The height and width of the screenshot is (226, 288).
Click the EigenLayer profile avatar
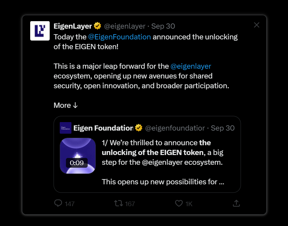click(40, 31)
